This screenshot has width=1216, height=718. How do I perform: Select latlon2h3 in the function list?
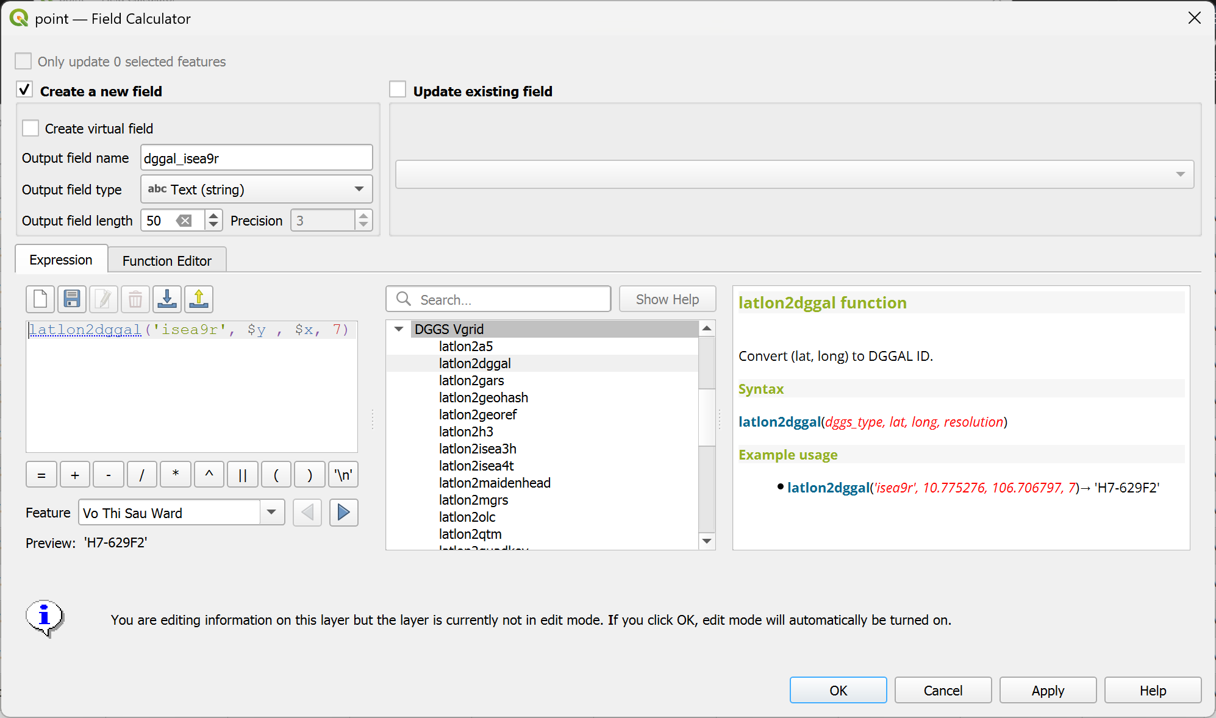[x=466, y=432]
